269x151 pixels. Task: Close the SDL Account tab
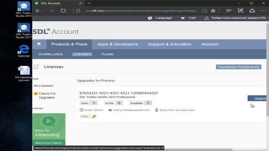pos(80,3)
